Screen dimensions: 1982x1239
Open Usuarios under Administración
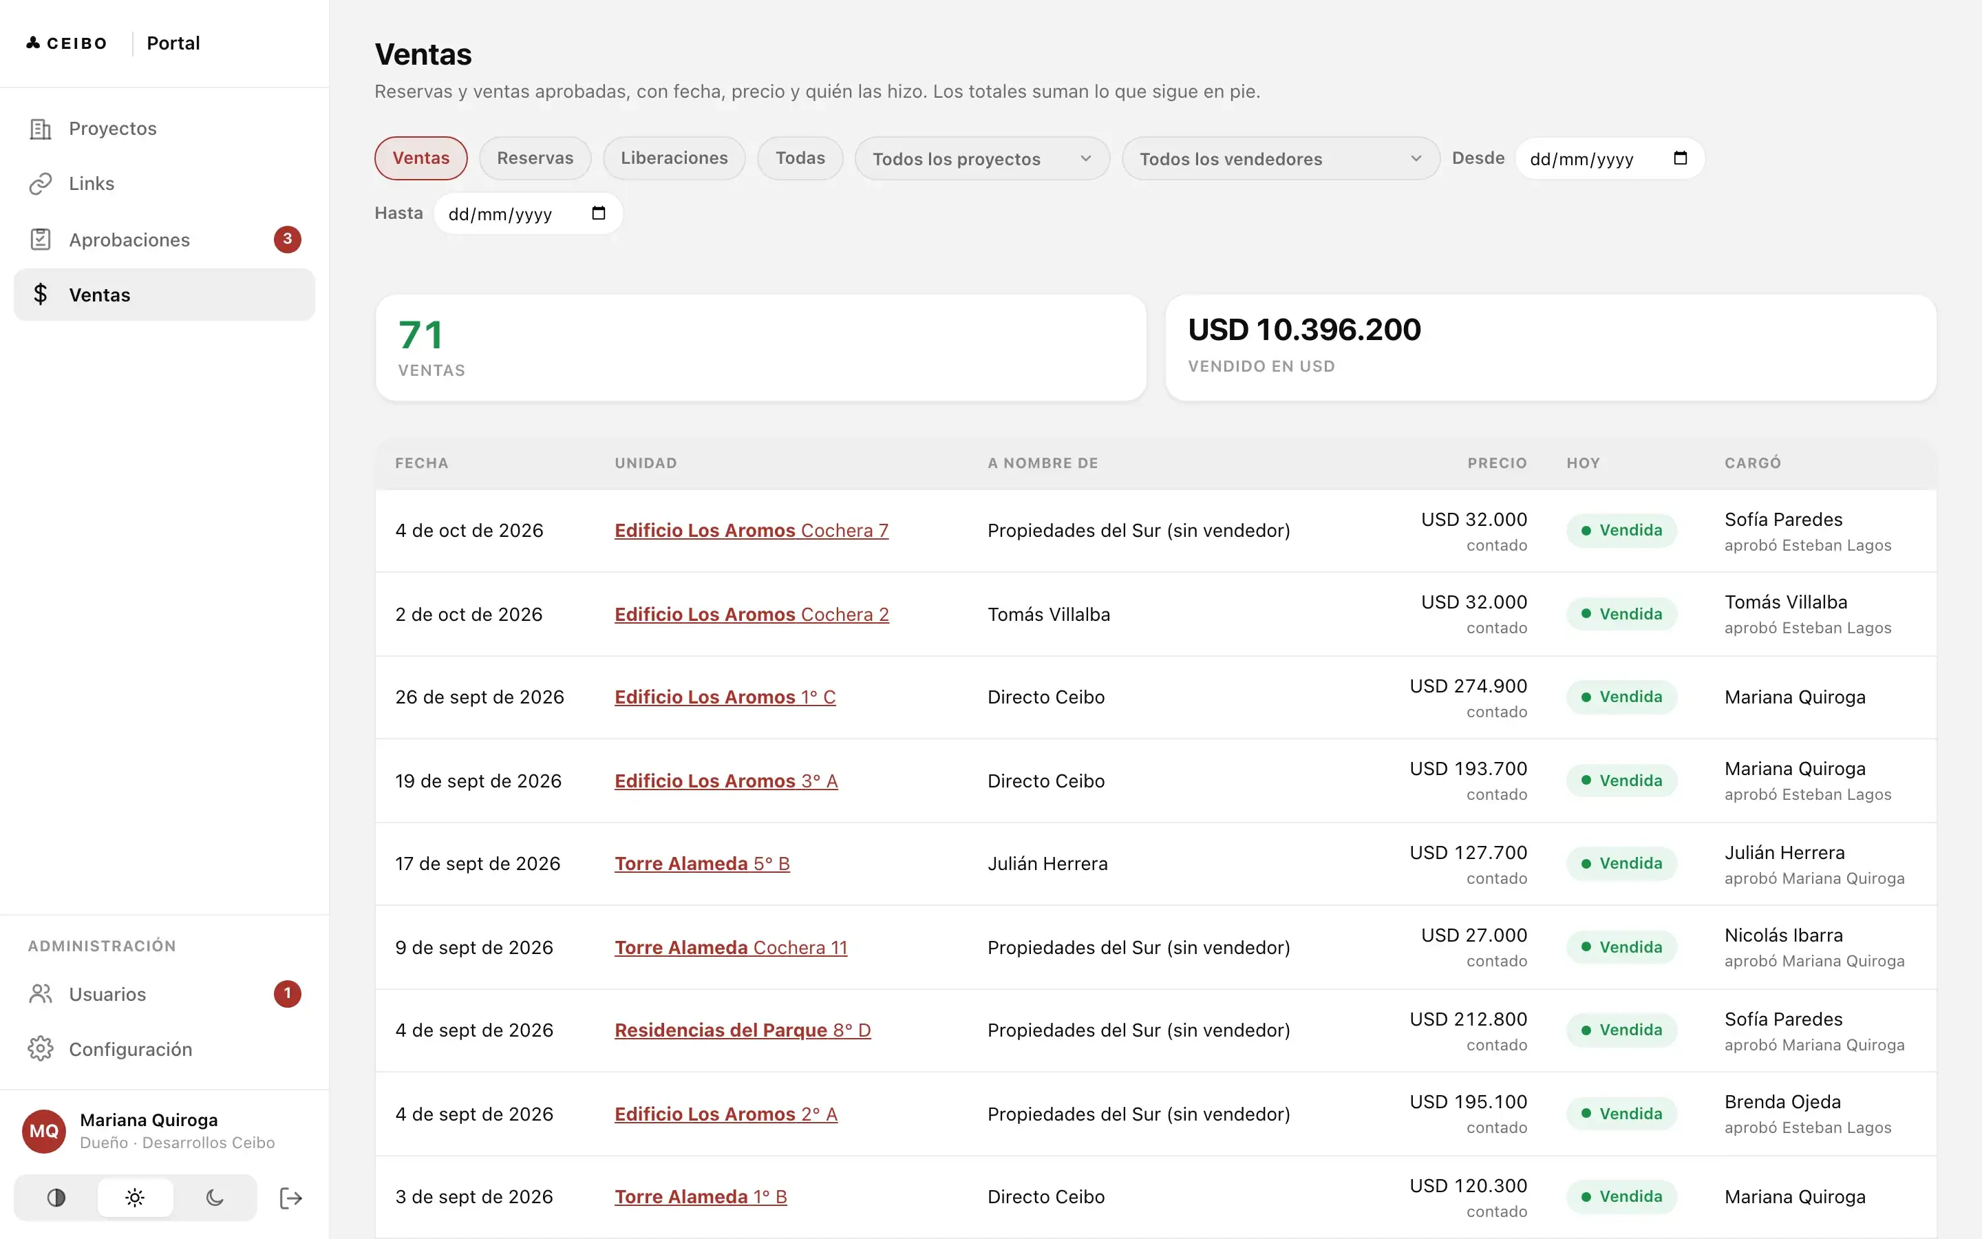pos(164,994)
